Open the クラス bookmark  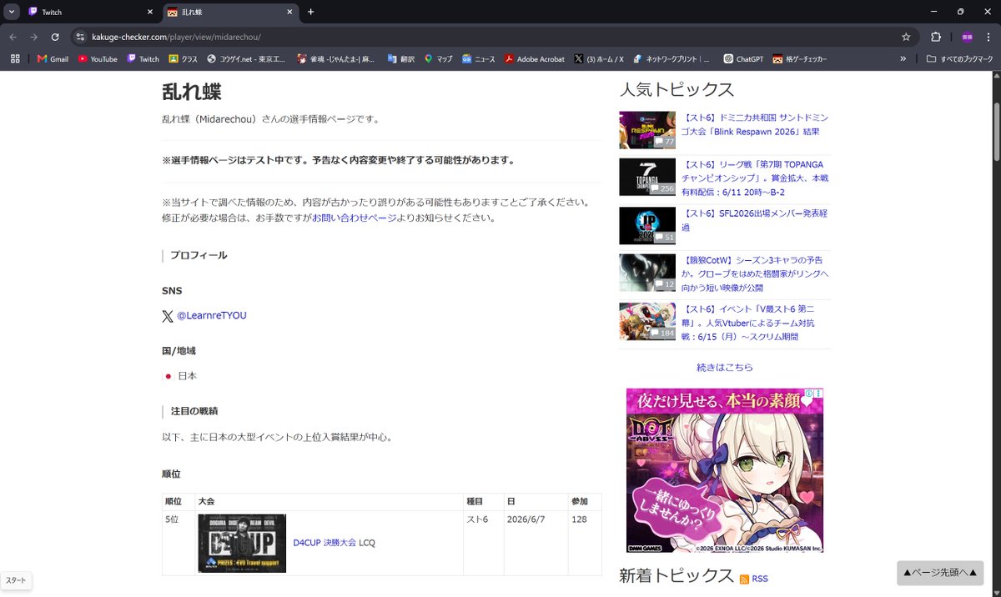pyautogui.click(x=184, y=59)
